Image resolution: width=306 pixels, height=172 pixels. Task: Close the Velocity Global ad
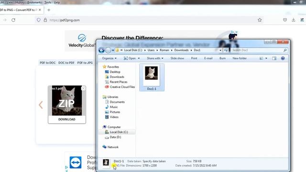236,32
